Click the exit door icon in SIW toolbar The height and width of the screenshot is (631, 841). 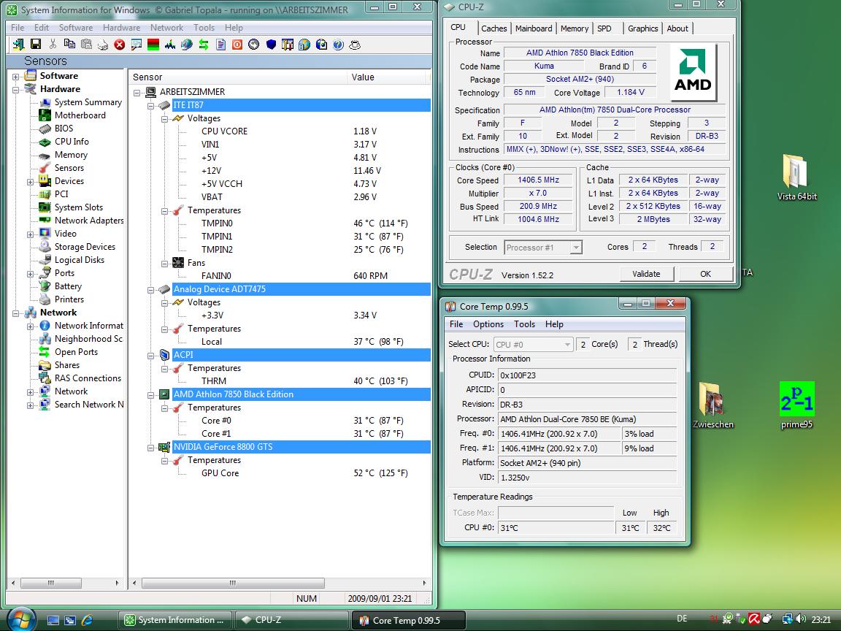pos(18,45)
